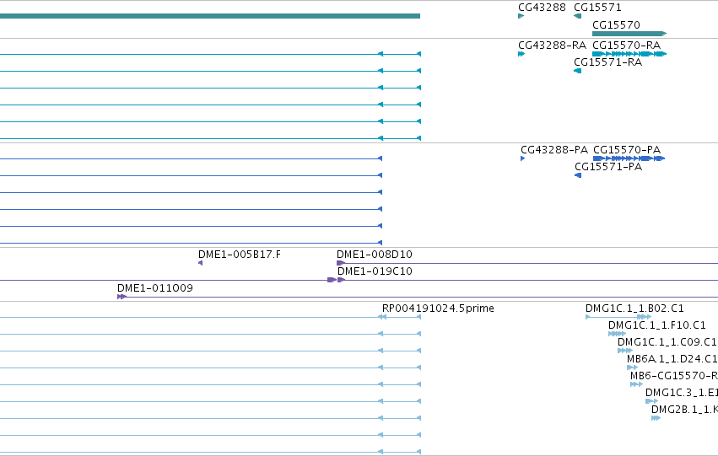
Task: Select the DMG1C.1_1.F10.C1 EST label
Action: pos(656,325)
